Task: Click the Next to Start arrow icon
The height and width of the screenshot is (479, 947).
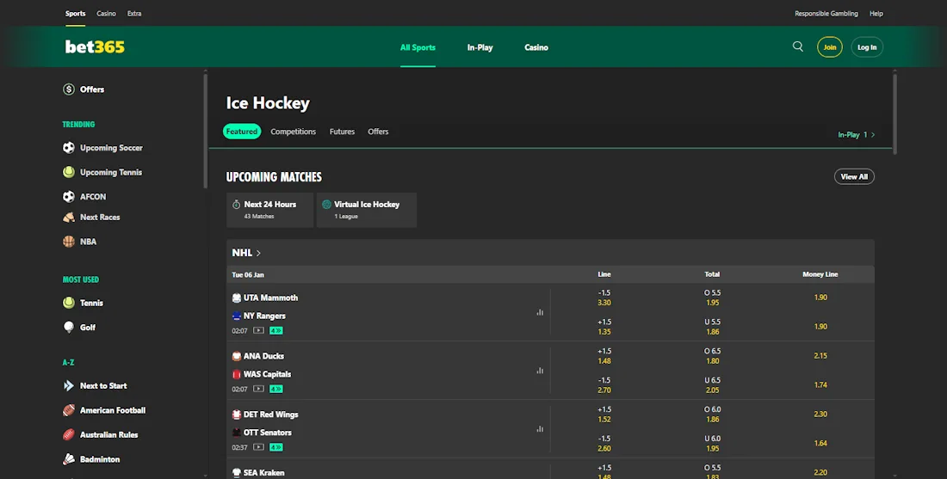Action: click(x=69, y=385)
